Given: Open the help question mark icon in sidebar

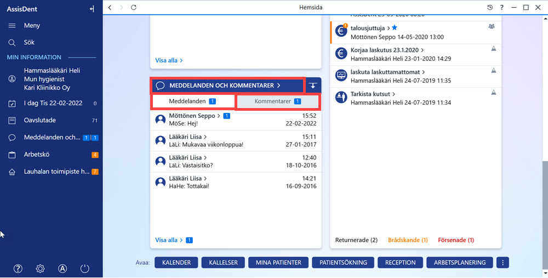Looking at the screenshot, I should (18, 269).
